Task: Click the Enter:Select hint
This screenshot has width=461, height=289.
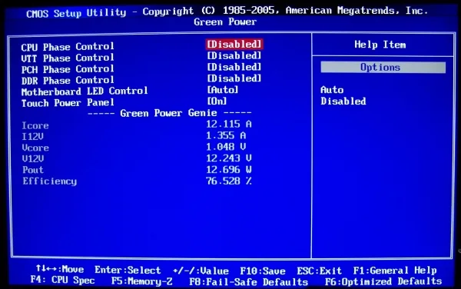Action: coord(128,270)
